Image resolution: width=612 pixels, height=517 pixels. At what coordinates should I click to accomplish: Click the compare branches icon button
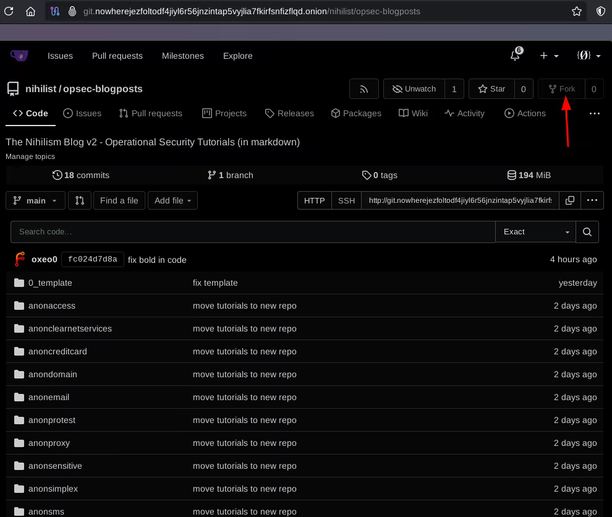point(80,200)
